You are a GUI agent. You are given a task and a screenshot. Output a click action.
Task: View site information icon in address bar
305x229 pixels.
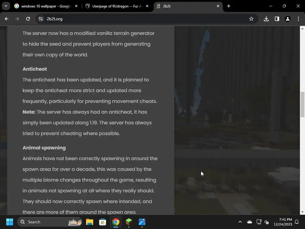(41, 19)
